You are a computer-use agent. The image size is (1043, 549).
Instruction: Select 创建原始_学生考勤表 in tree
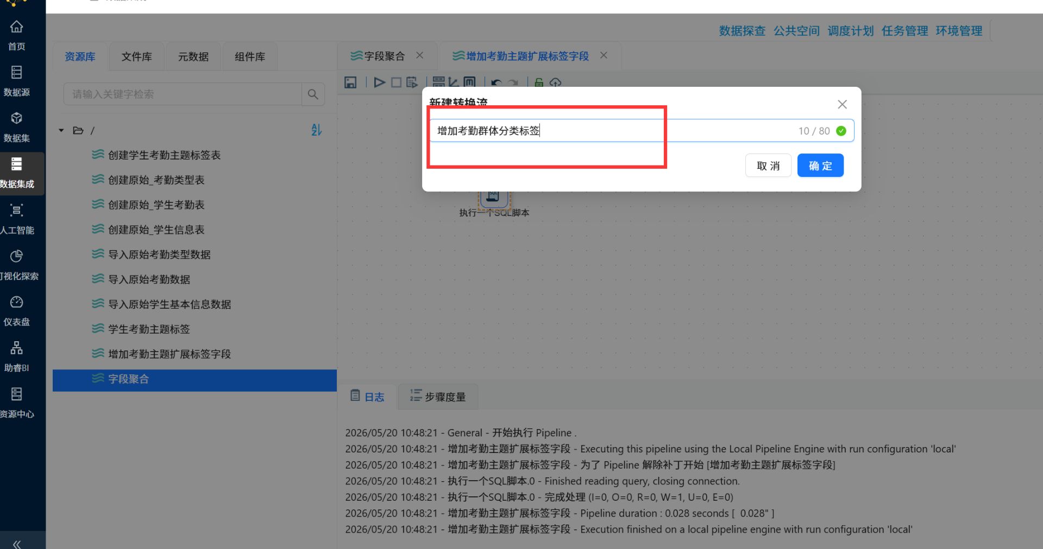[x=156, y=205]
